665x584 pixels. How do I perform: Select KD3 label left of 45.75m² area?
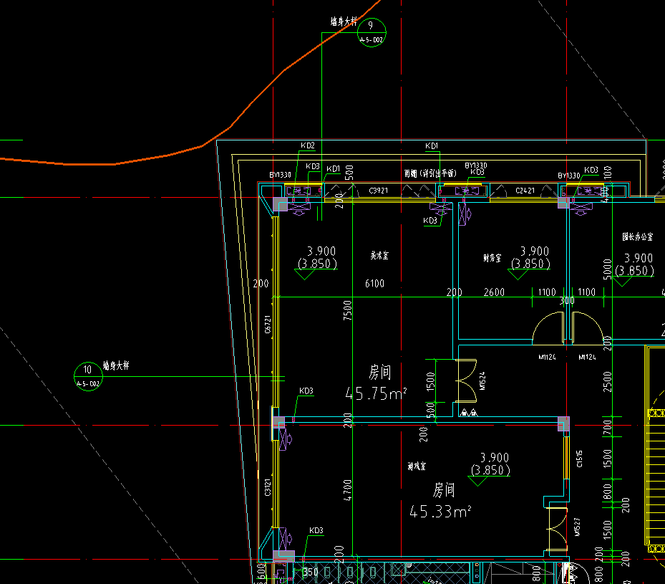(x=306, y=391)
